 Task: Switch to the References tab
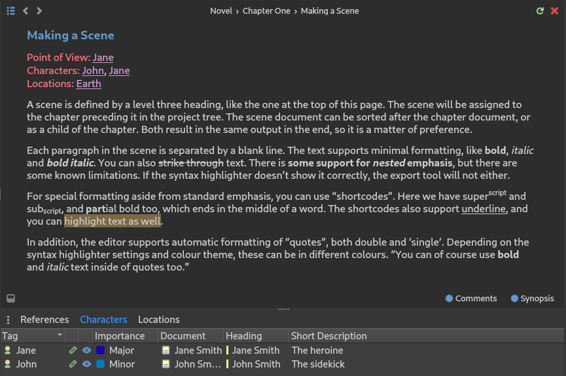click(x=44, y=320)
